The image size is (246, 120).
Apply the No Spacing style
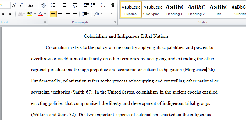(x=152, y=9)
